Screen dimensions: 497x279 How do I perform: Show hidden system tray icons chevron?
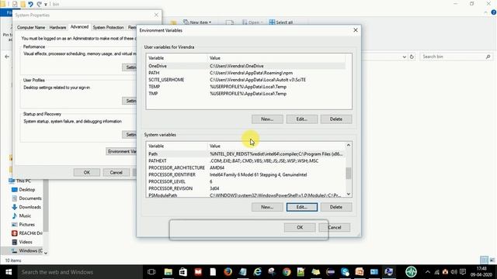428,272
